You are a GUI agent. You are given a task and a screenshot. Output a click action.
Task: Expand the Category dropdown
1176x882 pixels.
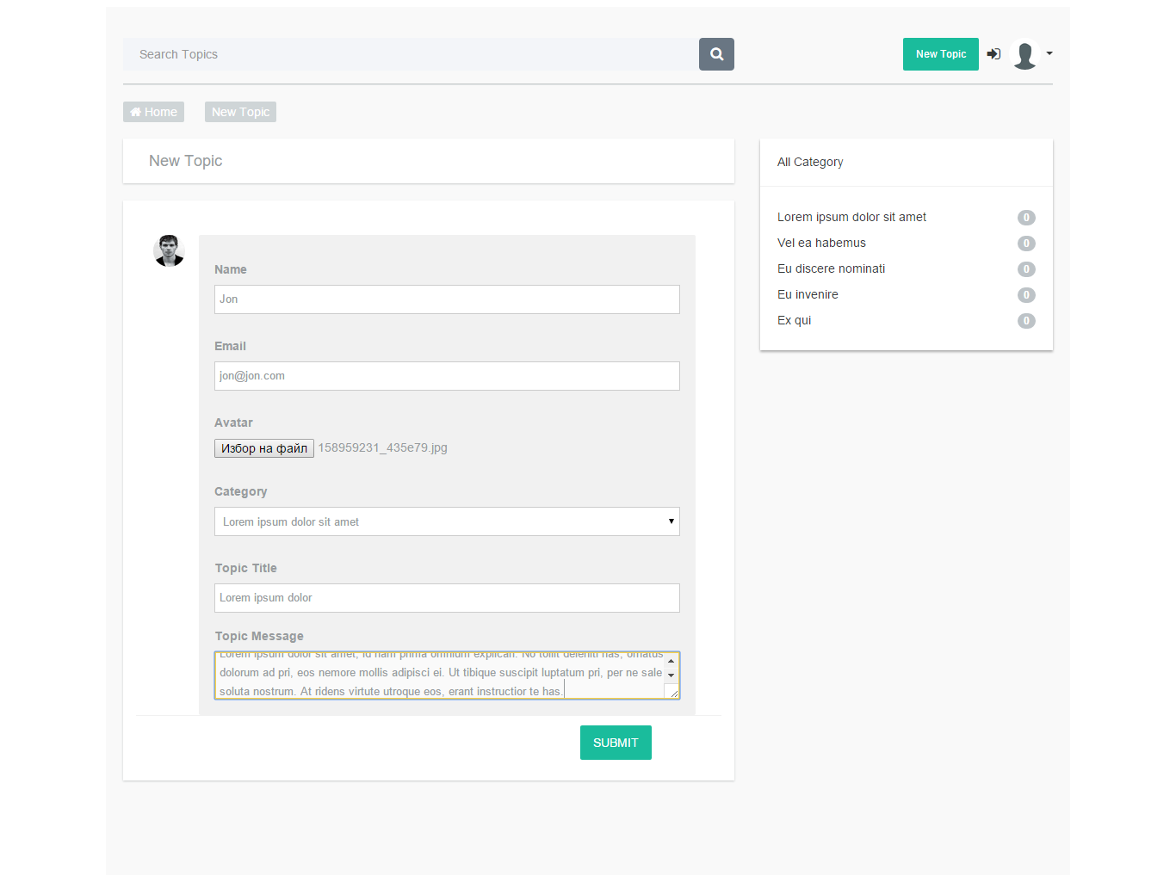(446, 521)
